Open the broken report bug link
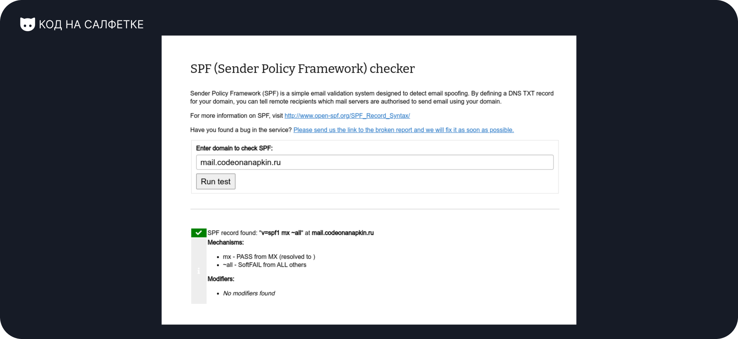This screenshot has width=738, height=339. (404, 130)
